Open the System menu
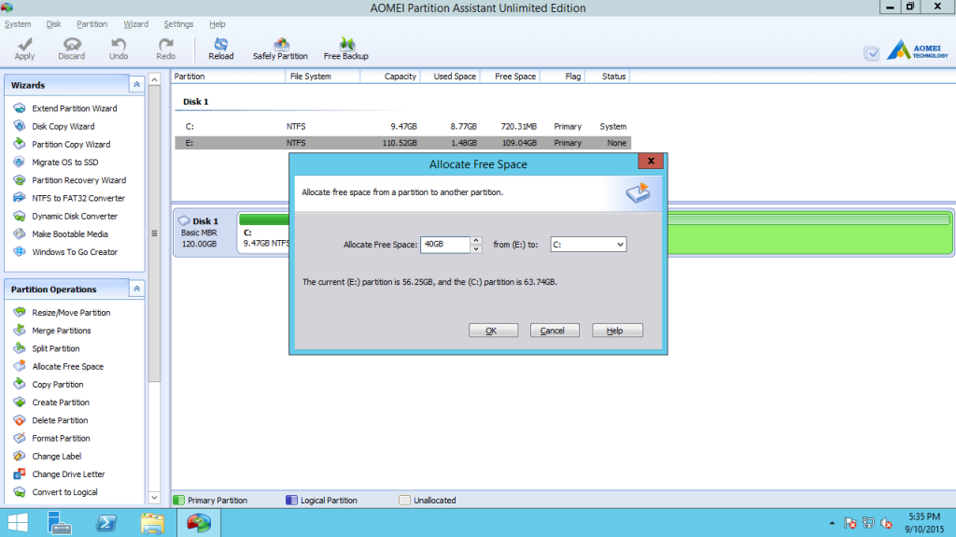The height and width of the screenshot is (537, 956). tap(18, 23)
